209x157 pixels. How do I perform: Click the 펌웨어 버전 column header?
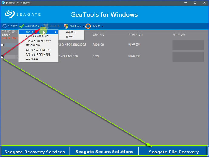[98, 34]
